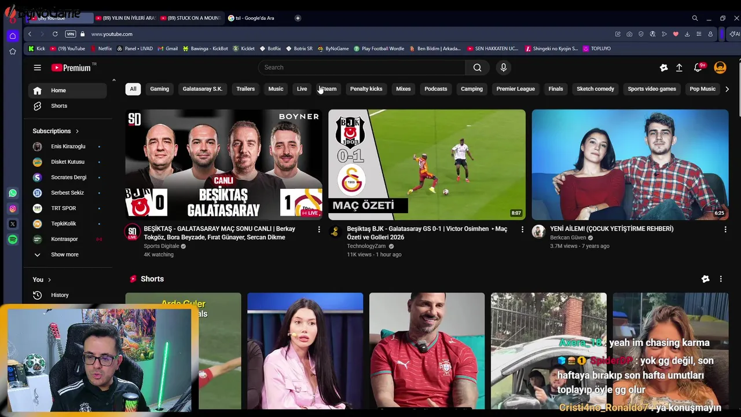
Task: Open the YouTube notifications bell
Action: [698, 68]
